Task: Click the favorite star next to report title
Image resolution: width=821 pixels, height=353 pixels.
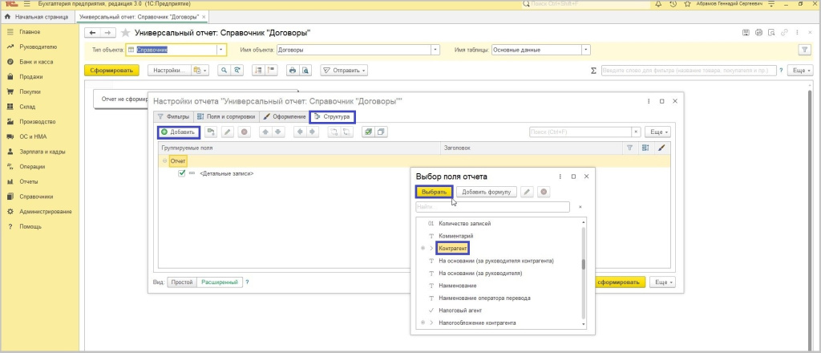Action: [126, 33]
